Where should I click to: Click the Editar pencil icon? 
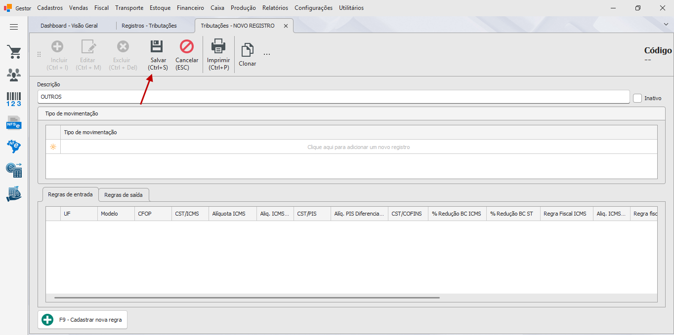(x=88, y=46)
